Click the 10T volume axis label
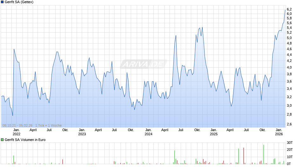299x167 pixels. [x=290, y=157]
